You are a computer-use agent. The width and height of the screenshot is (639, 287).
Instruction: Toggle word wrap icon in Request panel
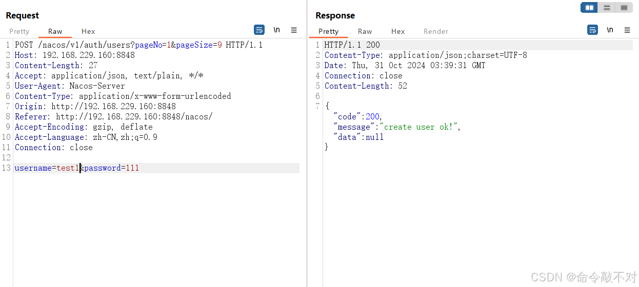coord(259,30)
